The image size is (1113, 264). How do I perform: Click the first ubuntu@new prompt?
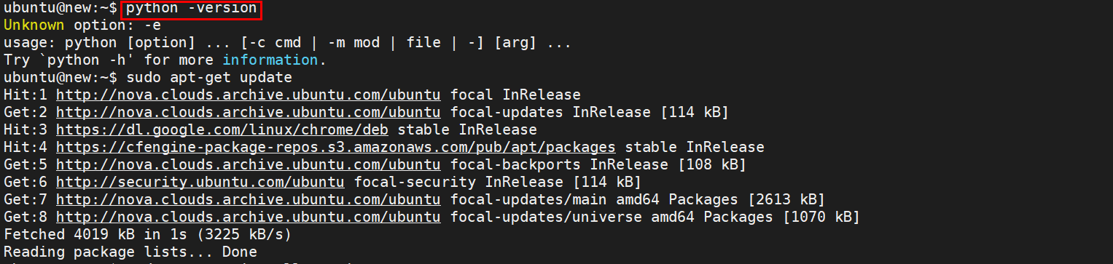pos(55,8)
